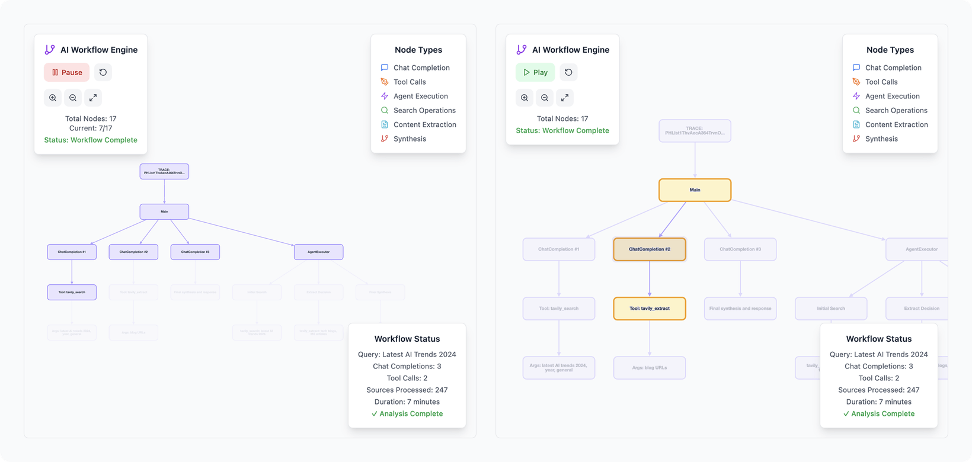The image size is (972, 462).
Task: Click Search Operations icon in left legend
Action: (385, 110)
